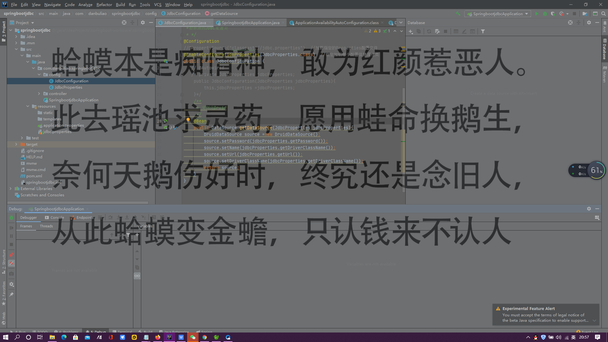Open Database panel settings gear
This screenshot has height=342, width=608.
589,22
